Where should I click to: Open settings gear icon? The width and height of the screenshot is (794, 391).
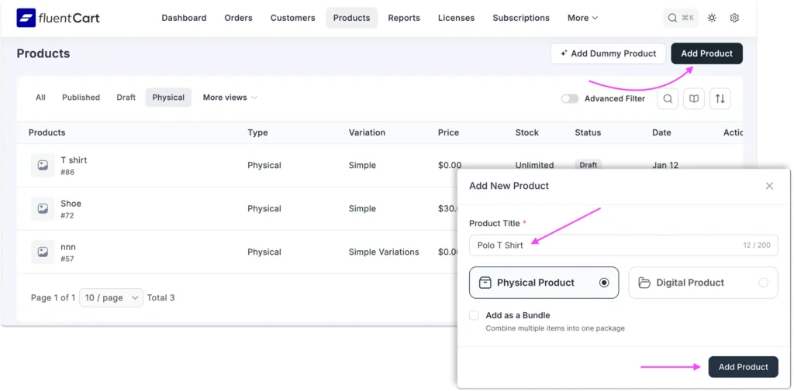click(x=734, y=18)
